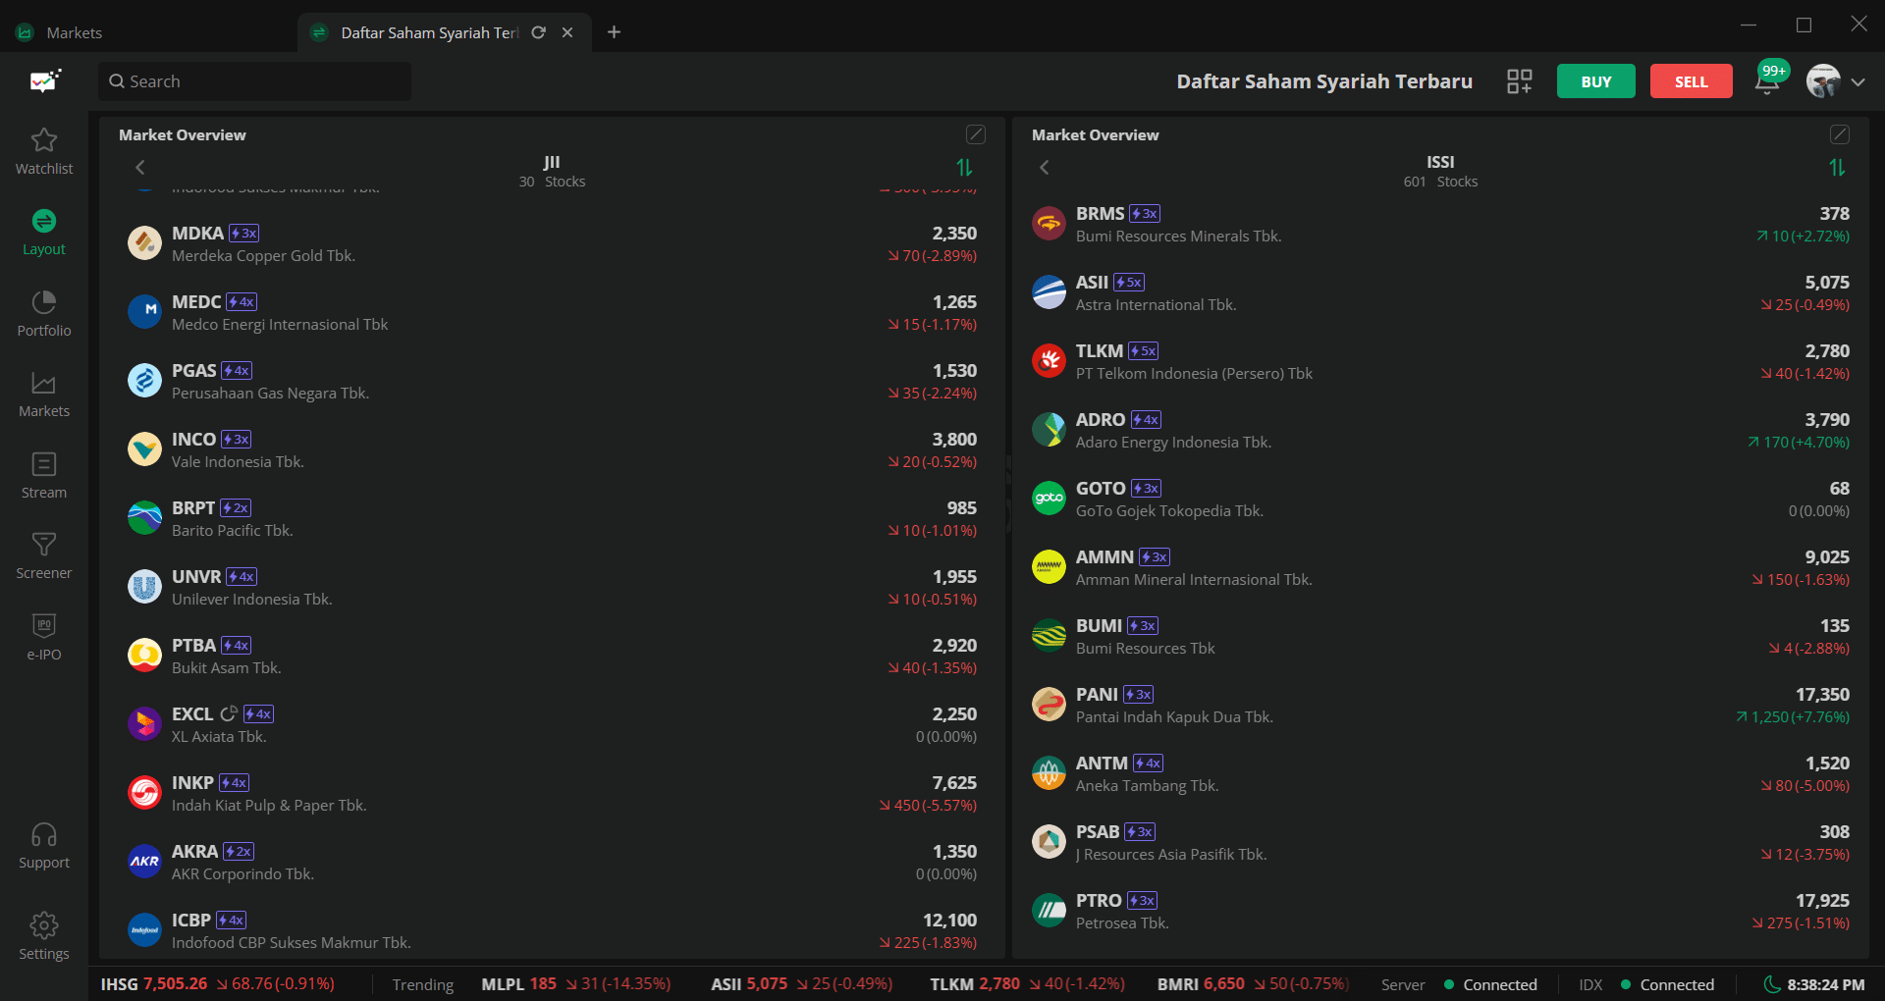Toggle edit mode on ISSI Market Overview
Screen dimensions: 1885x1001
1839,134
